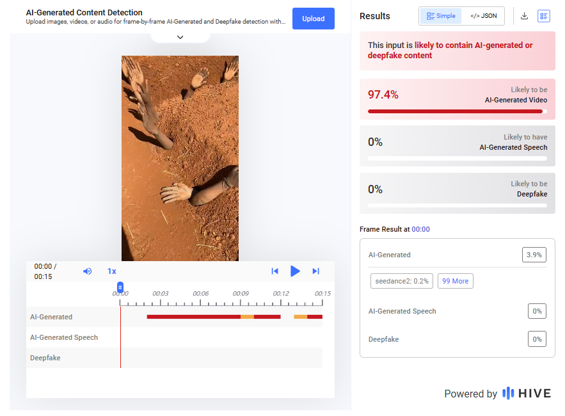Select the AI-Generated Speech timeline row
The image size is (565, 416).
[174, 337]
